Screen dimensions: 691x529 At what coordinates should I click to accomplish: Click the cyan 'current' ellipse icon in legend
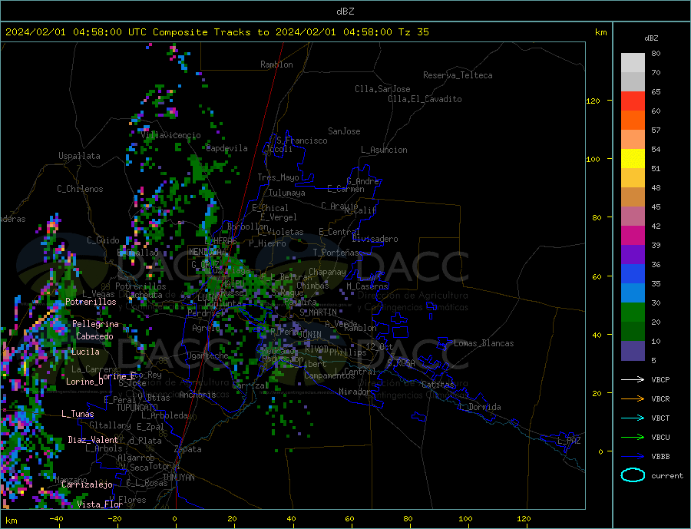[633, 475]
